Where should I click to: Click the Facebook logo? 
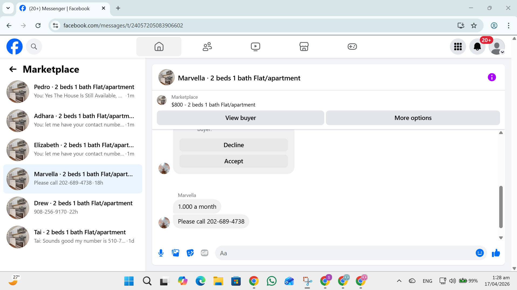pos(15,47)
